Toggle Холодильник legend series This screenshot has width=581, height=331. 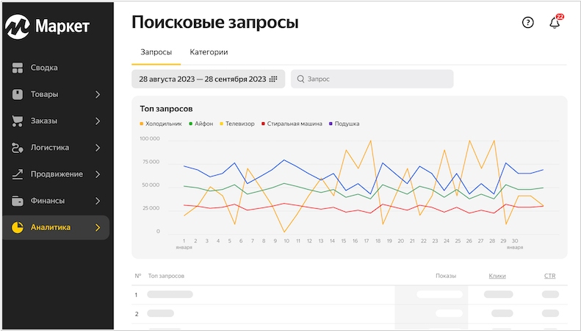pyautogui.click(x=161, y=124)
